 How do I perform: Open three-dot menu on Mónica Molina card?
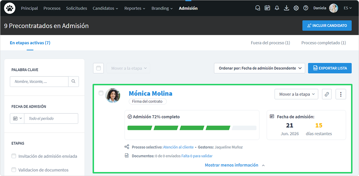(341, 94)
